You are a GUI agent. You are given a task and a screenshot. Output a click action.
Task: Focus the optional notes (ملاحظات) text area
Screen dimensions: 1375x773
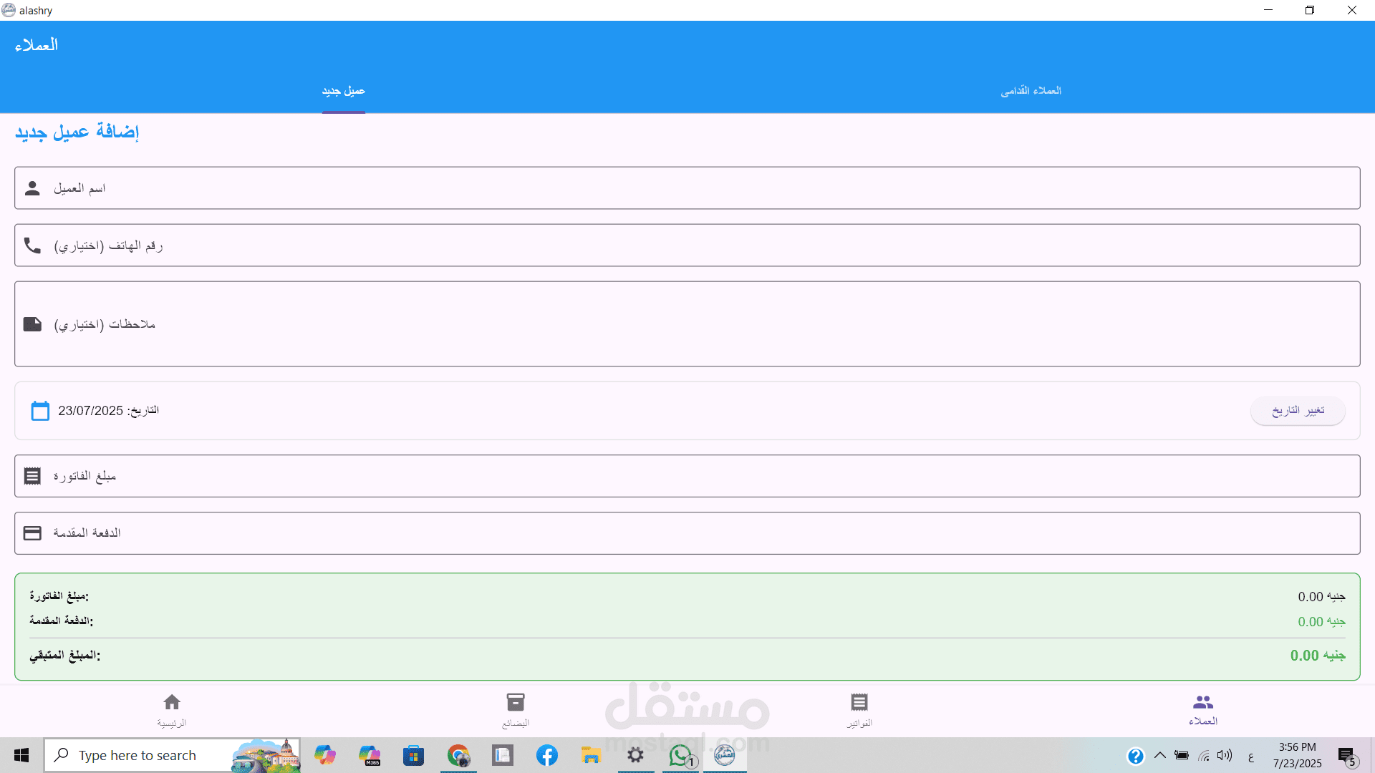click(687, 324)
